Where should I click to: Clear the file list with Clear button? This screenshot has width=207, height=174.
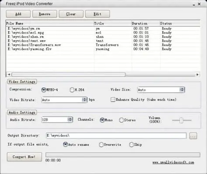pos(71,14)
